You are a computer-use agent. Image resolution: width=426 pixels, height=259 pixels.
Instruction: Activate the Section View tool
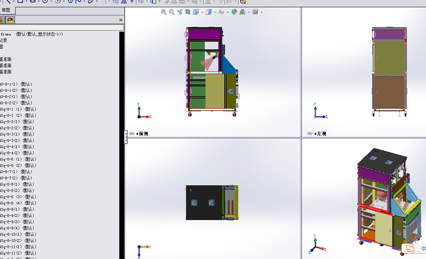coord(188,12)
